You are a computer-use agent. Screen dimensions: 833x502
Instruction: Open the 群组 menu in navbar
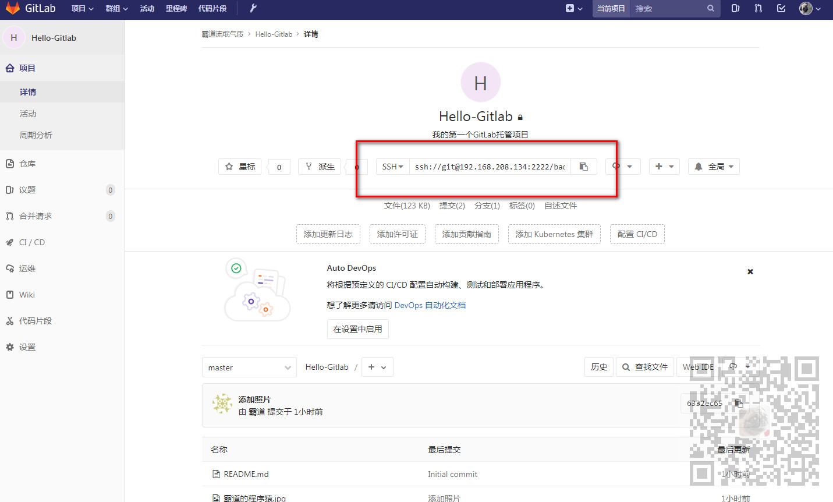pos(116,8)
